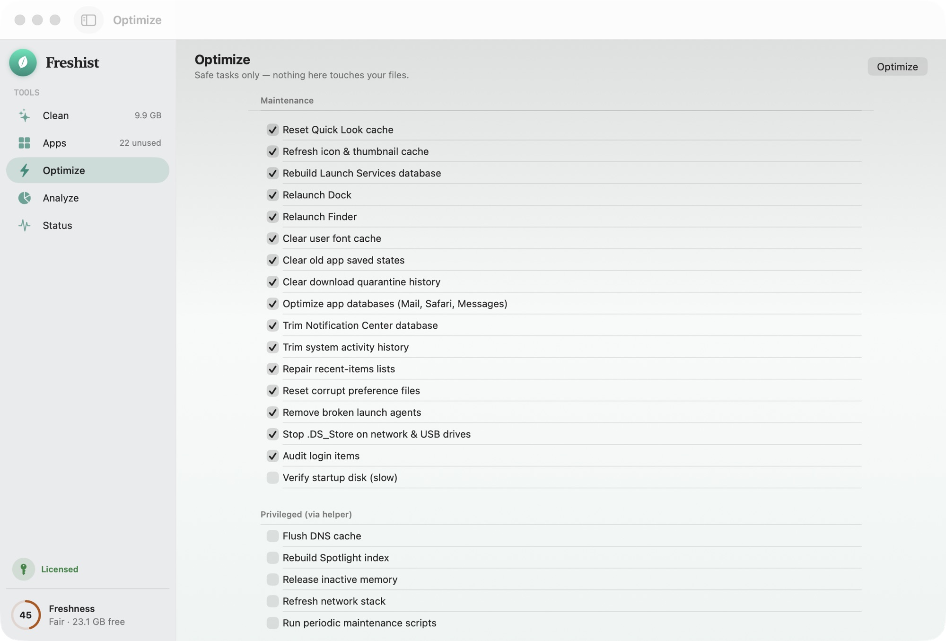Viewport: 946px width, 641px height.
Task: Enable Release inactive memory
Action: pos(272,580)
